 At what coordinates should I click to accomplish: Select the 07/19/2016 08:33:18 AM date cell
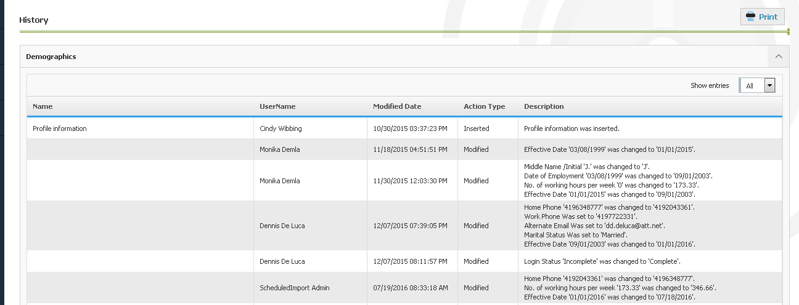[410, 287]
